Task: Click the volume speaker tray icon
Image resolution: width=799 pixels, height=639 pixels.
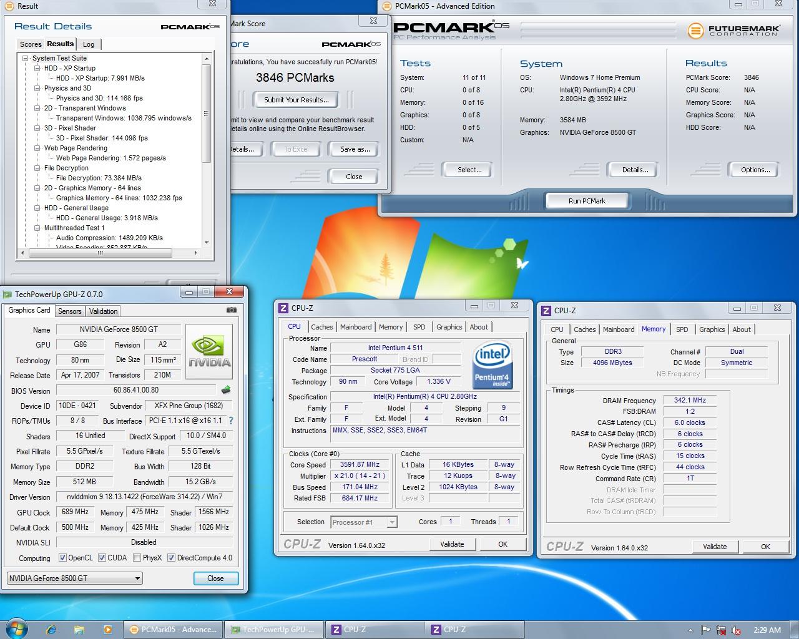Action: tap(737, 630)
